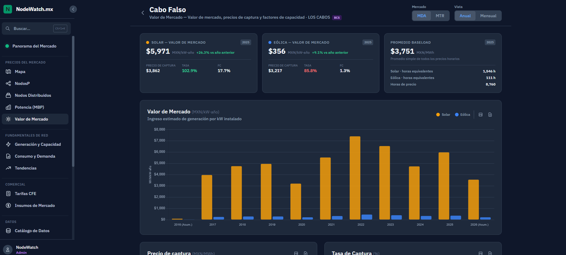
Task: Click the Tendencias trend arrow icon
Action: click(x=8, y=168)
